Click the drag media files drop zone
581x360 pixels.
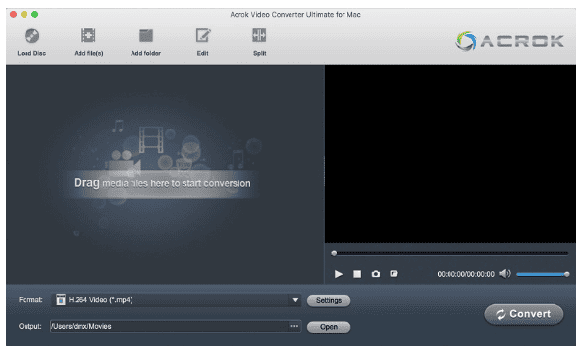click(x=165, y=175)
